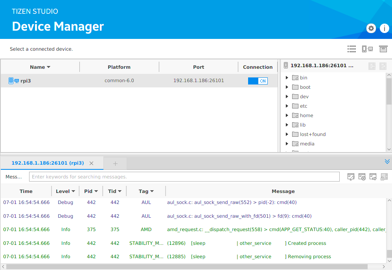Open the Level filter dropdown
This screenshot has height=270, width=392.
[73, 191]
